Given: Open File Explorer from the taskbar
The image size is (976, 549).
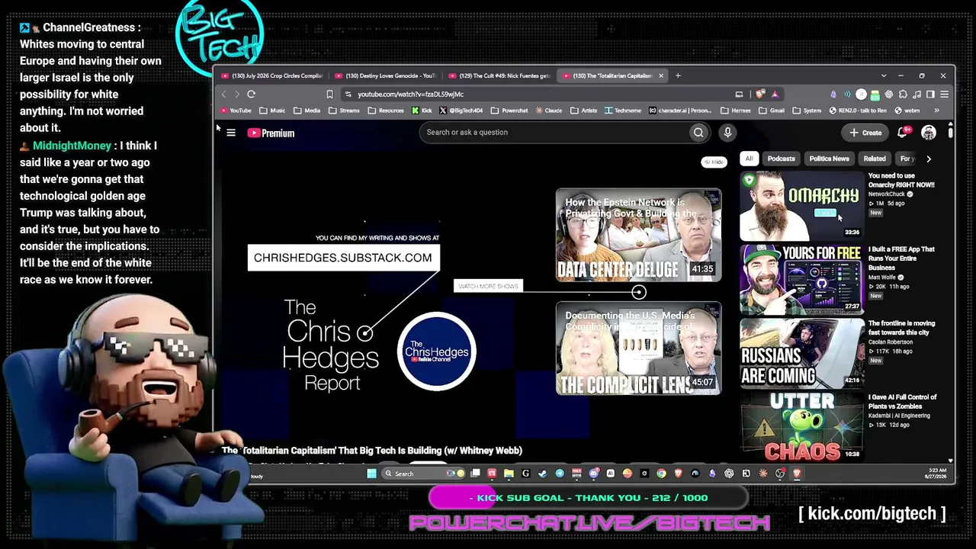Looking at the screenshot, I should coord(509,474).
